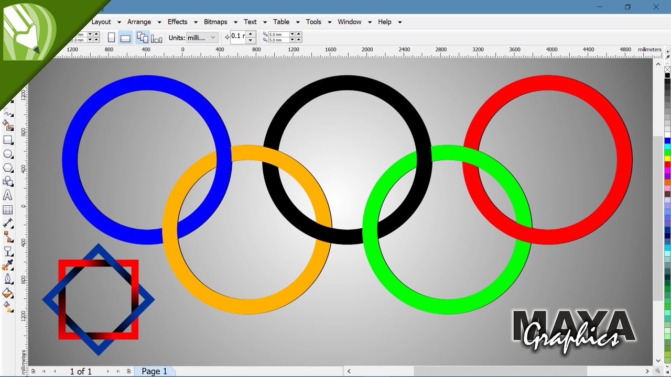Pick the No Color swatch

coord(667,70)
